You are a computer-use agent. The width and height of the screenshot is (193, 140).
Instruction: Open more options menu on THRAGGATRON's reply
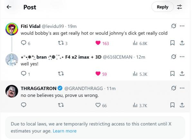[x=182, y=88]
